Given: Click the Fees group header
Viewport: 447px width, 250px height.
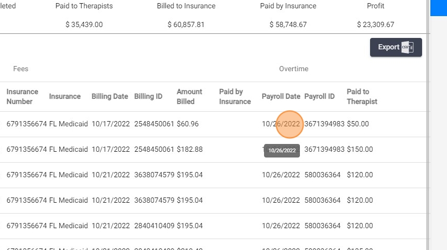Looking at the screenshot, I should (x=21, y=69).
